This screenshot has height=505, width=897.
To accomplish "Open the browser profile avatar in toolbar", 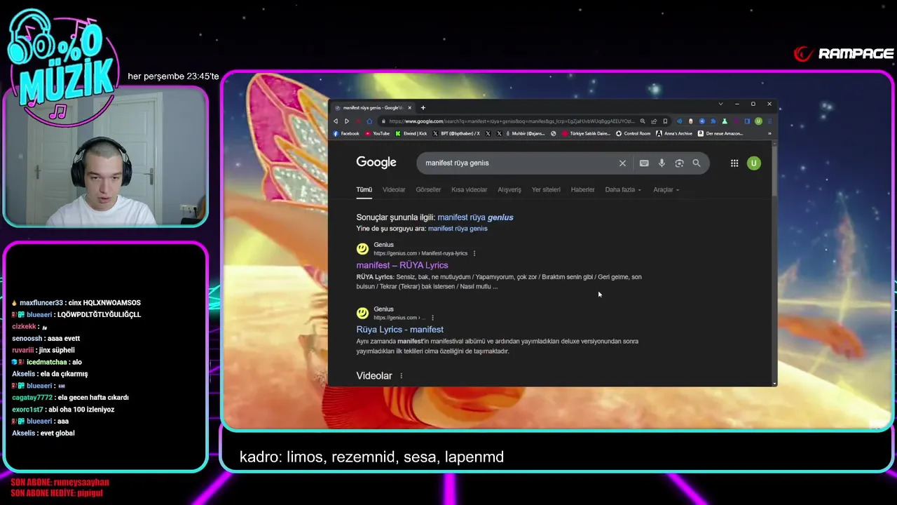I will click(x=758, y=121).
